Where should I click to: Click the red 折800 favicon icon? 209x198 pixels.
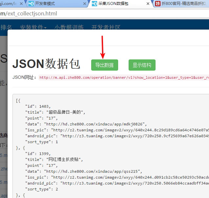tap(158, 4)
